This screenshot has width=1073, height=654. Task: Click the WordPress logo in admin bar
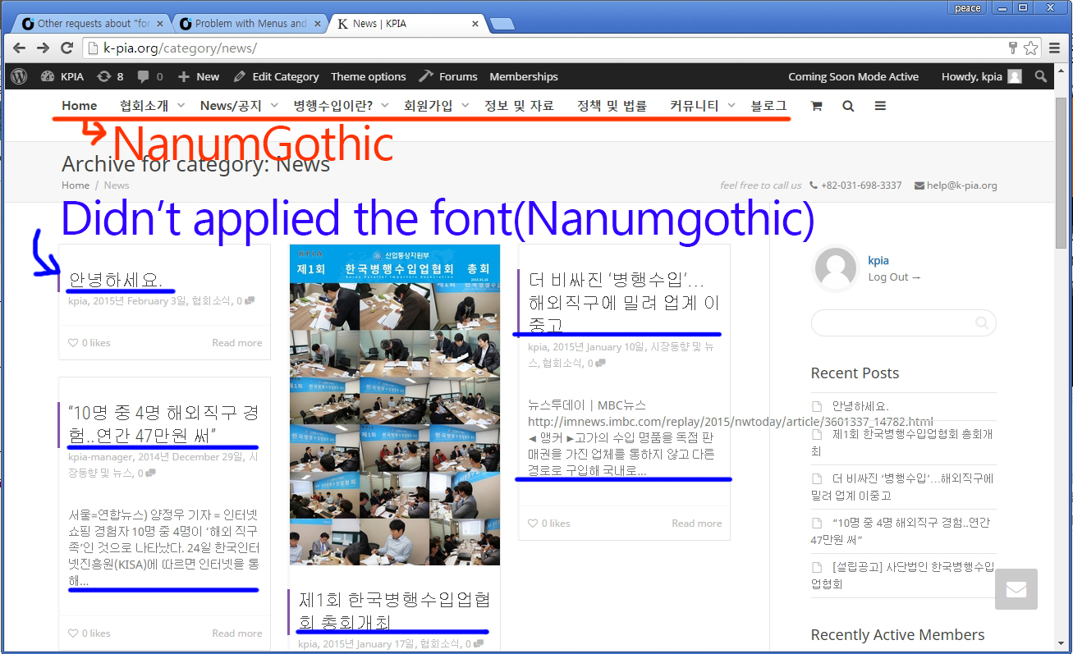[x=20, y=76]
